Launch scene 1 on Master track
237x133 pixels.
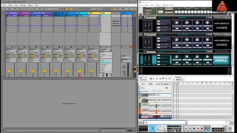pos(122,16)
